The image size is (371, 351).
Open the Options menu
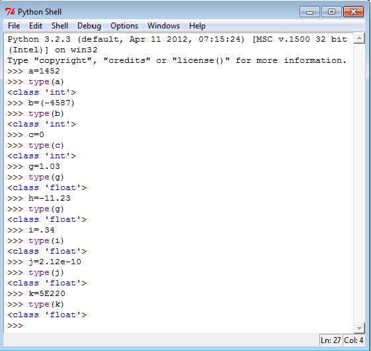[124, 26]
